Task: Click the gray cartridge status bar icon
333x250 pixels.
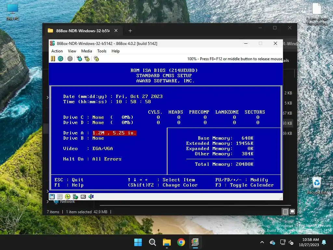Action: [83, 197]
